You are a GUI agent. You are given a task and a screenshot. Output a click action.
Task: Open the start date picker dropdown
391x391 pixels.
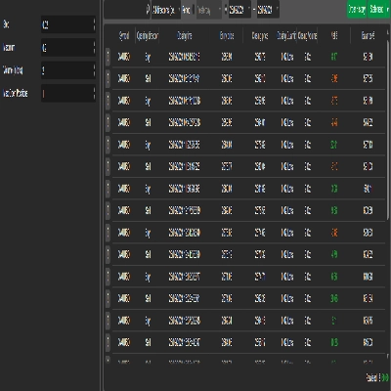coord(239,10)
